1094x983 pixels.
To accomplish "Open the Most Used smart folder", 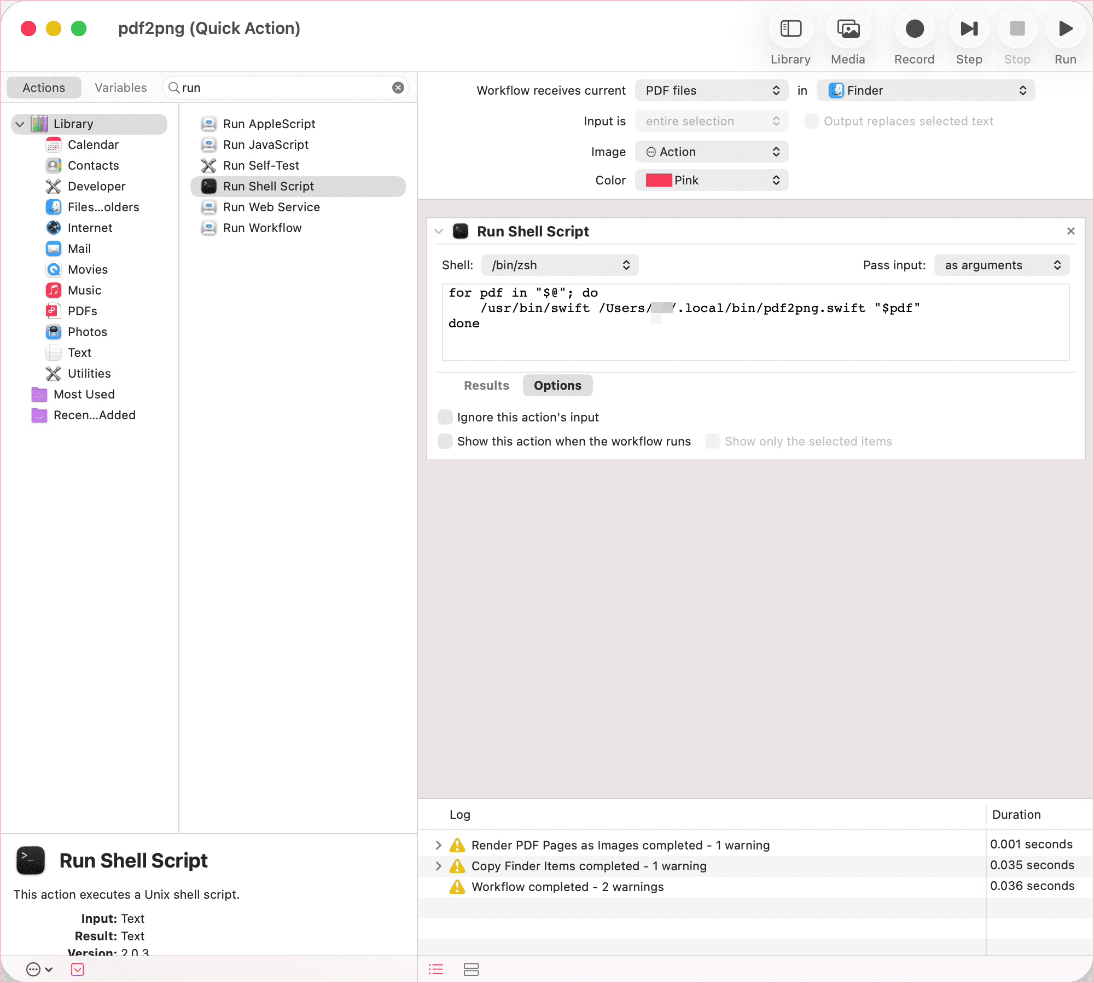I will tap(84, 394).
